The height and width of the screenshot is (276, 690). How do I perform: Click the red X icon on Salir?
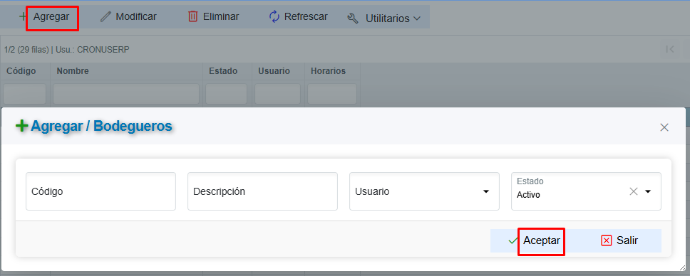click(x=607, y=241)
